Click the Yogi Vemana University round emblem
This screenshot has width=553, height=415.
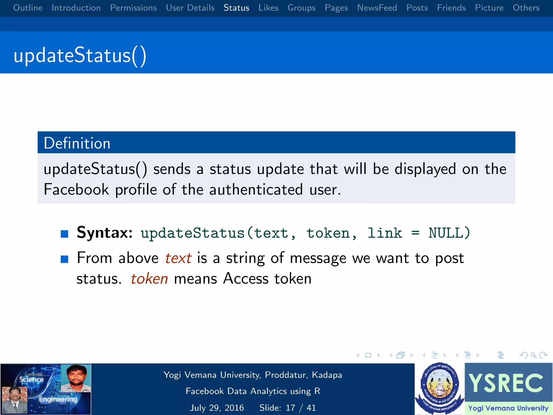pyautogui.click(x=440, y=389)
